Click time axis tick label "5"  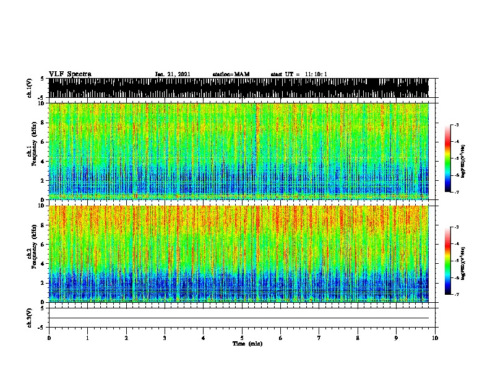coord(242,338)
